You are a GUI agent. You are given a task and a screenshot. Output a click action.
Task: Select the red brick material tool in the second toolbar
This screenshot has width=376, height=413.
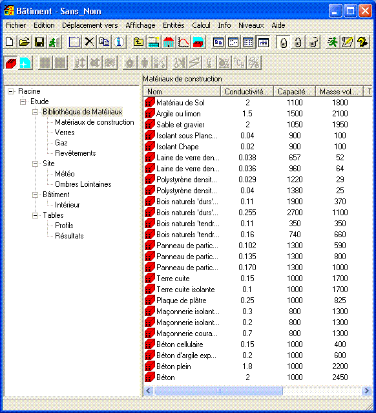point(10,63)
